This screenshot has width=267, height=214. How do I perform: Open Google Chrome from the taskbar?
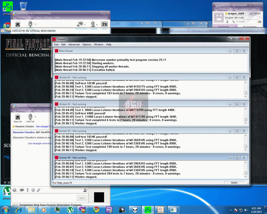(96, 210)
